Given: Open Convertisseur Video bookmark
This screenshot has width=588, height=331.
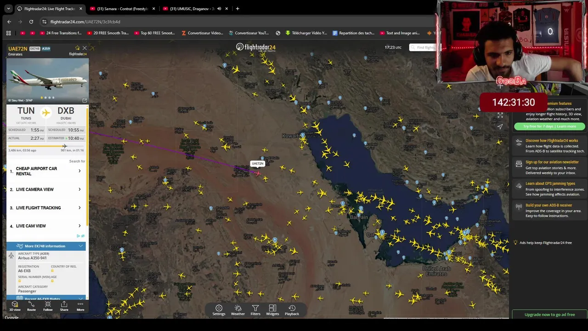Looking at the screenshot, I should [202, 33].
